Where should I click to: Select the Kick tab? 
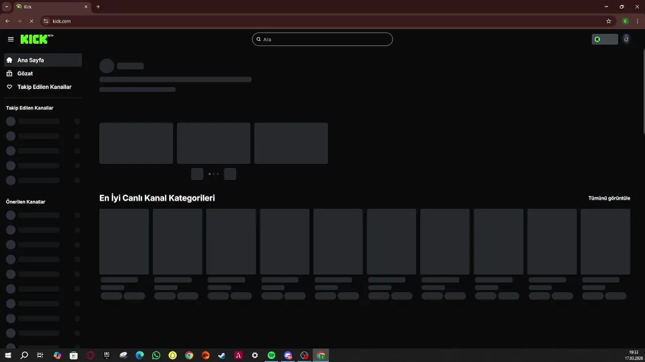click(52, 7)
